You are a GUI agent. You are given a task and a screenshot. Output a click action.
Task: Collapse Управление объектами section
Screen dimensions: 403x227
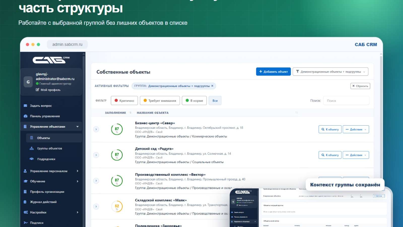click(51, 127)
